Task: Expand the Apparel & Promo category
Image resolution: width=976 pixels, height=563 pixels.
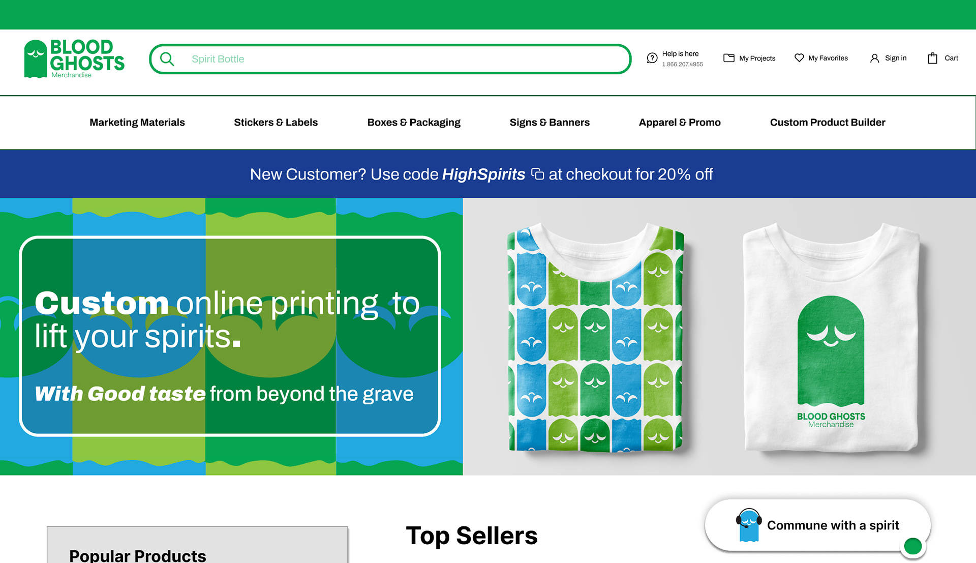Action: click(x=680, y=123)
